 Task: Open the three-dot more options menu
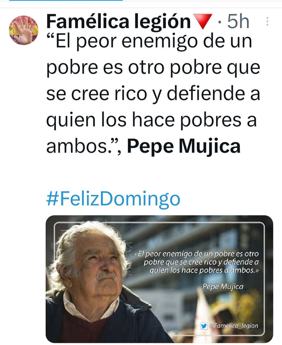[267, 21]
